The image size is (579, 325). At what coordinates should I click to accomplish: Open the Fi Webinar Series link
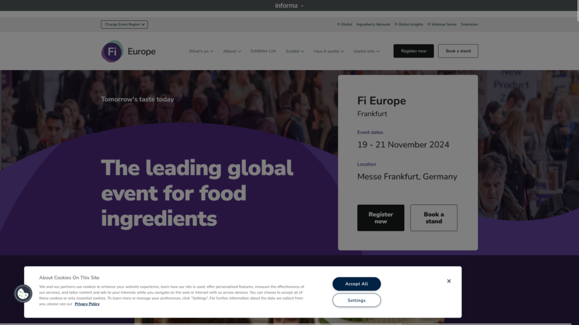coord(442,24)
